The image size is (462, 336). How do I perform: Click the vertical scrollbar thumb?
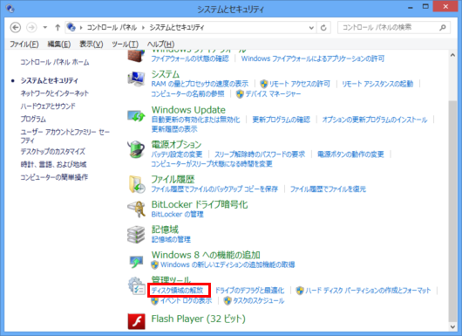[453, 210]
